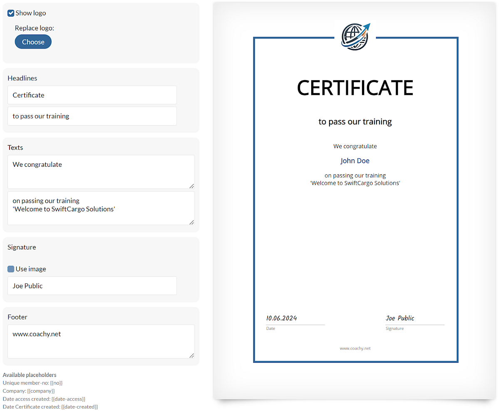Click the Joe Public signature in preview
This screenshot has width=501, height=411.
(400, 318)
